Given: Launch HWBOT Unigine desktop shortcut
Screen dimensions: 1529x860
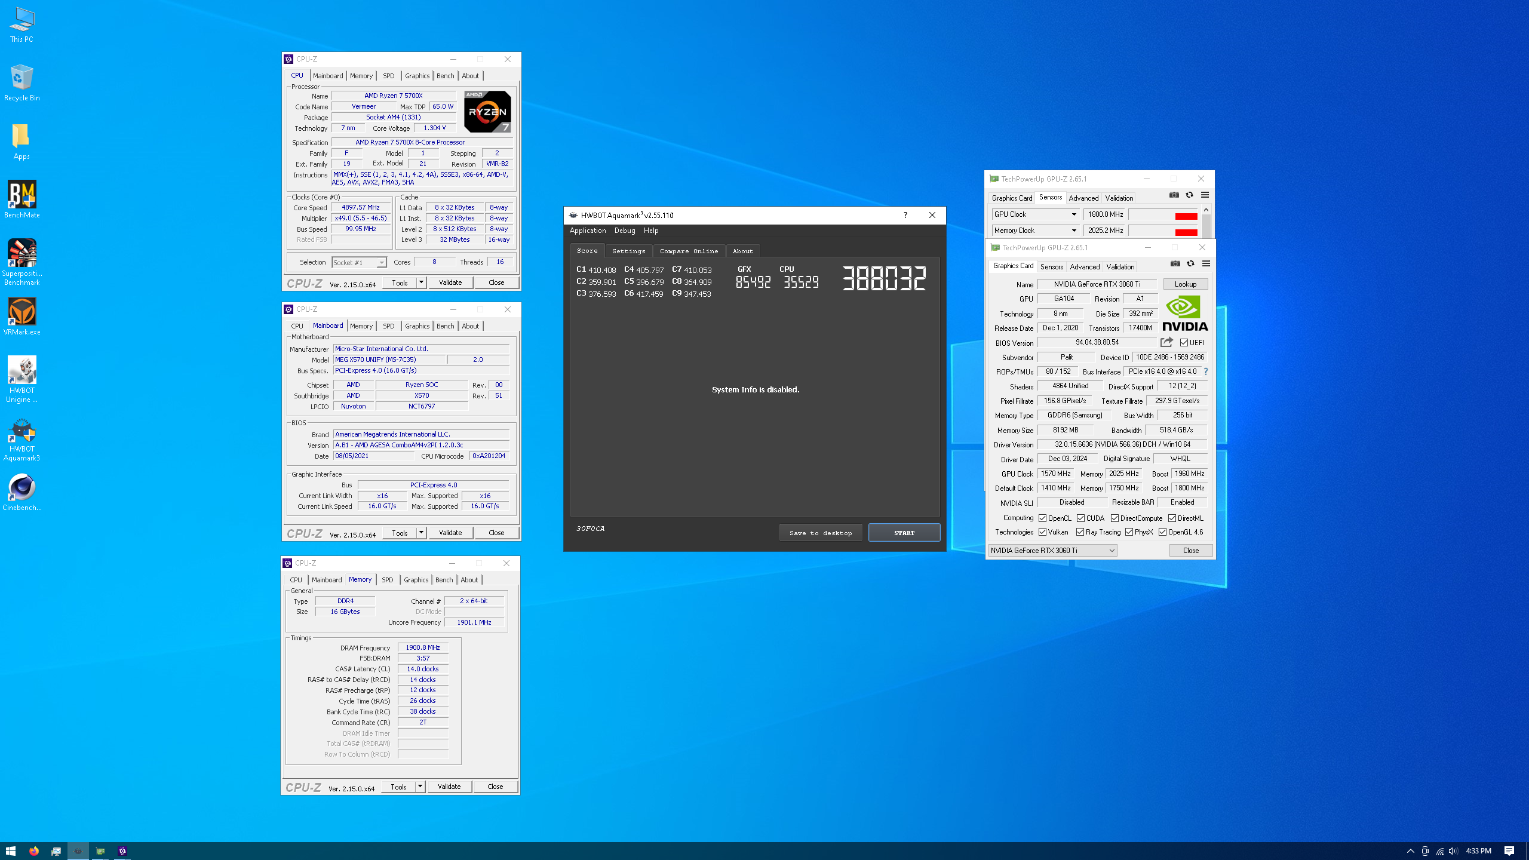Looking at the screenshot, I should point(22,380).
